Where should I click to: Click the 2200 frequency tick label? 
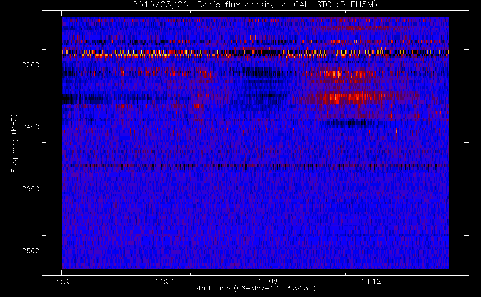31,65
